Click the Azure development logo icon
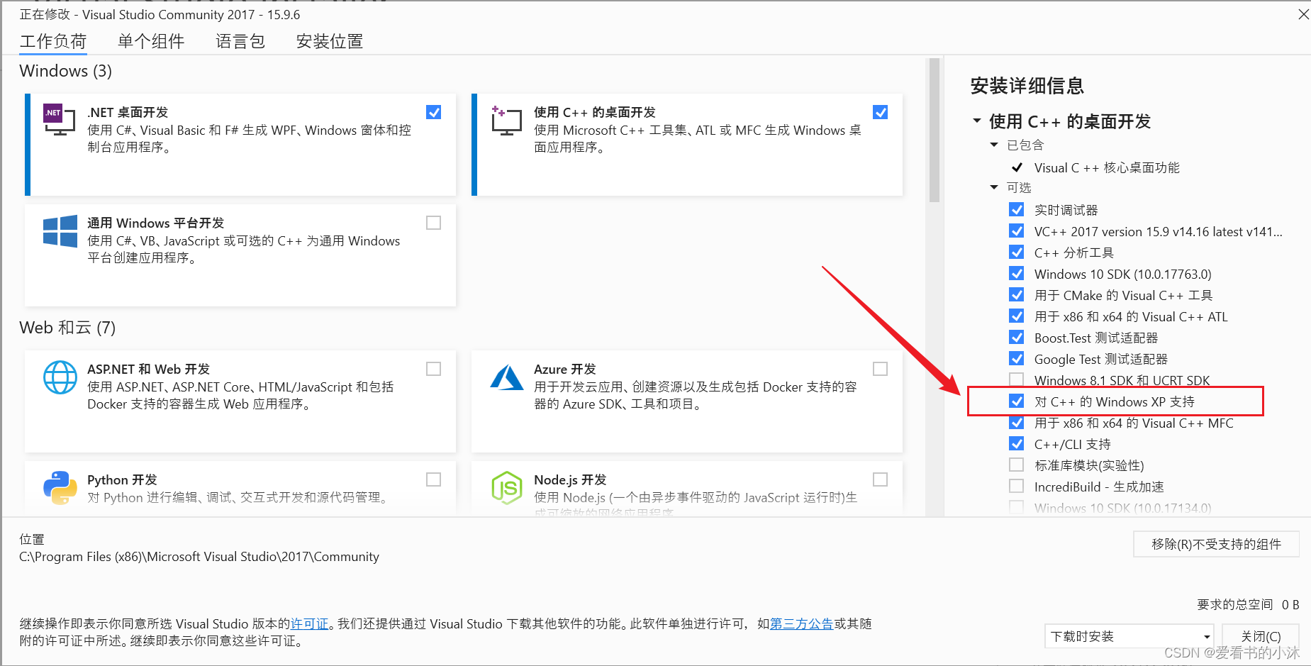Image resolution: width=1311 pixels, height=666 pixels. pos(507,377)
